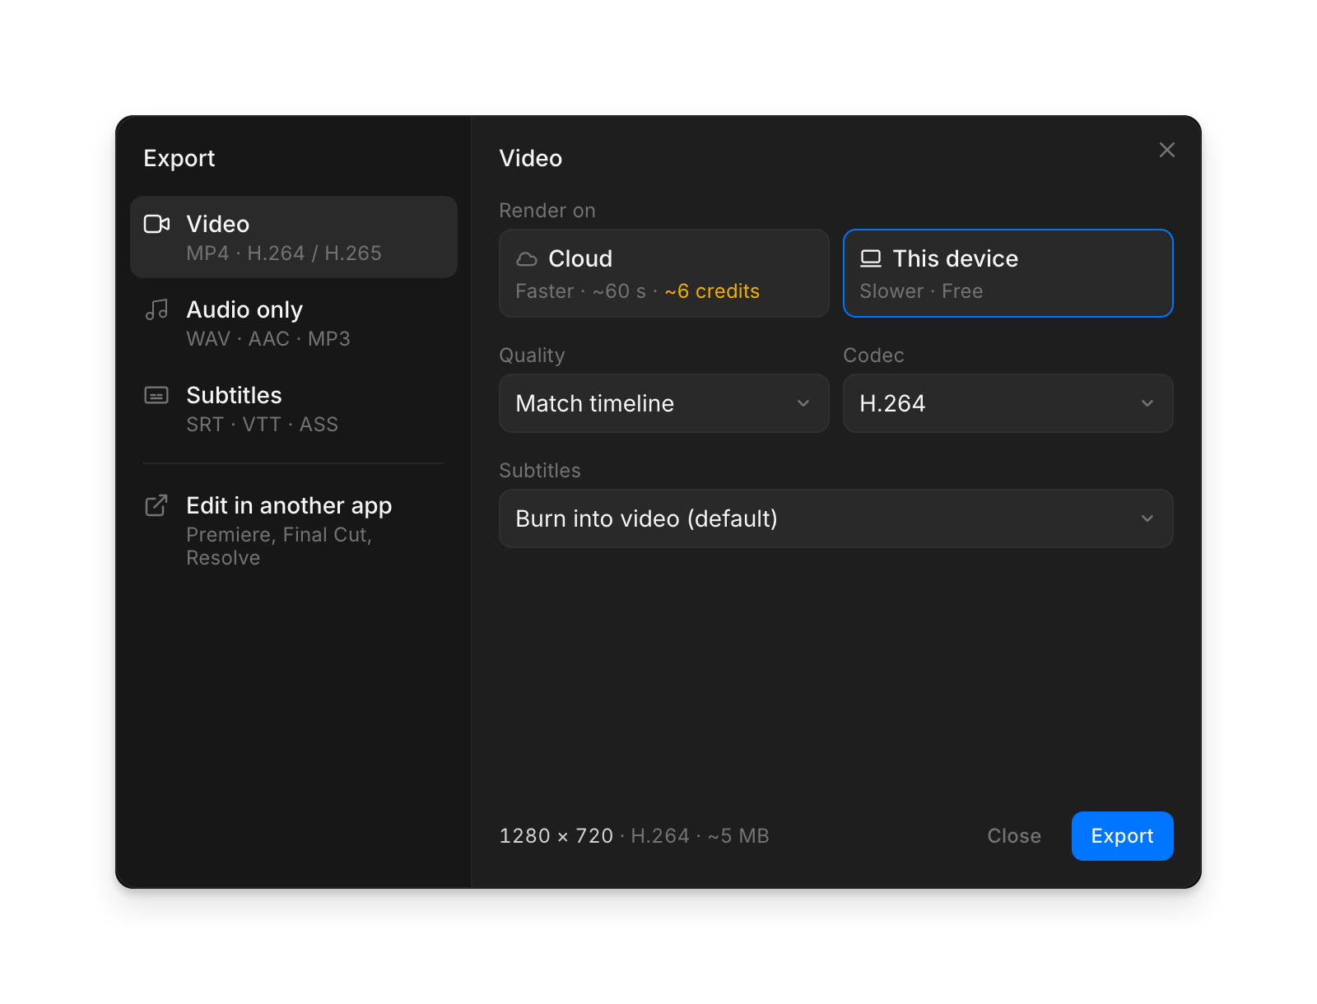Switch to Audio only export section
The height and width of the screenshot is (1004, 1317).
(x=294, y=323)
